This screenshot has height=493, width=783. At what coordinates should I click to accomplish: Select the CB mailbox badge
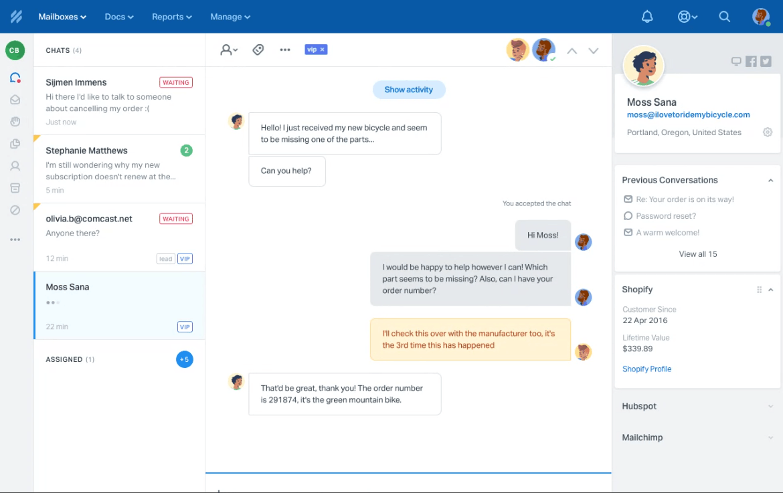15,50
